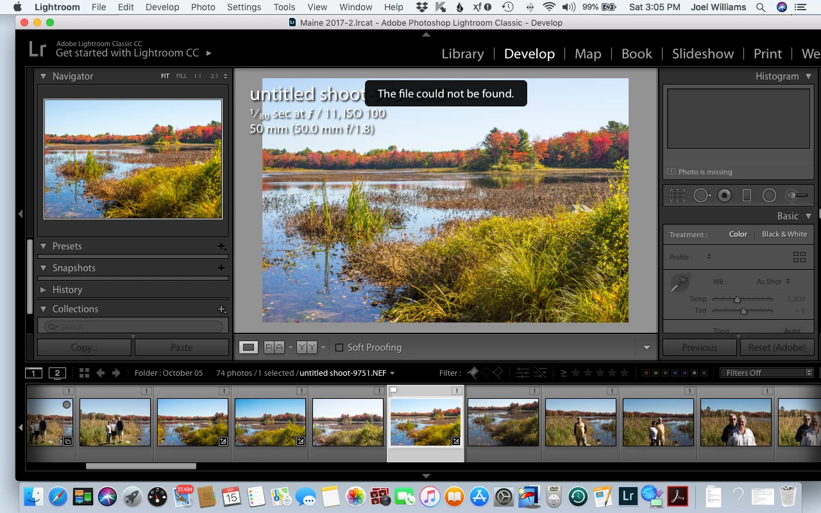Select the Spot Removal tool

coord(702,196)
